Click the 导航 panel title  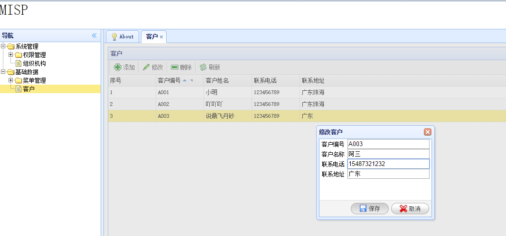[x=8, y=35]
